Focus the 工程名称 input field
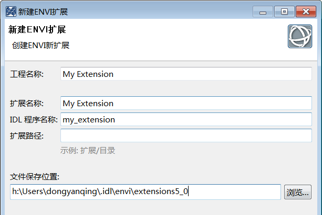 pyautogui.click(x=186, y=74)
